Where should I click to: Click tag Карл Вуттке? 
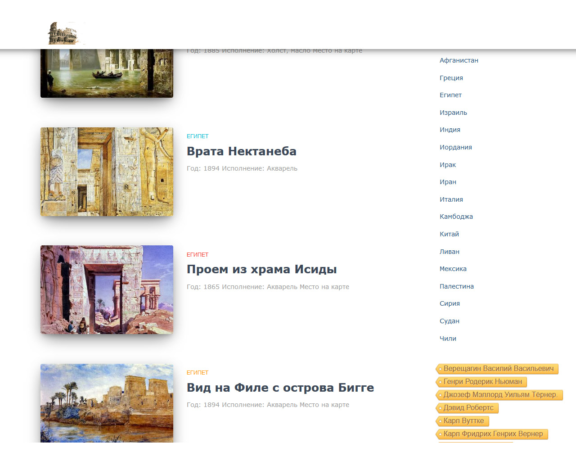462,421
